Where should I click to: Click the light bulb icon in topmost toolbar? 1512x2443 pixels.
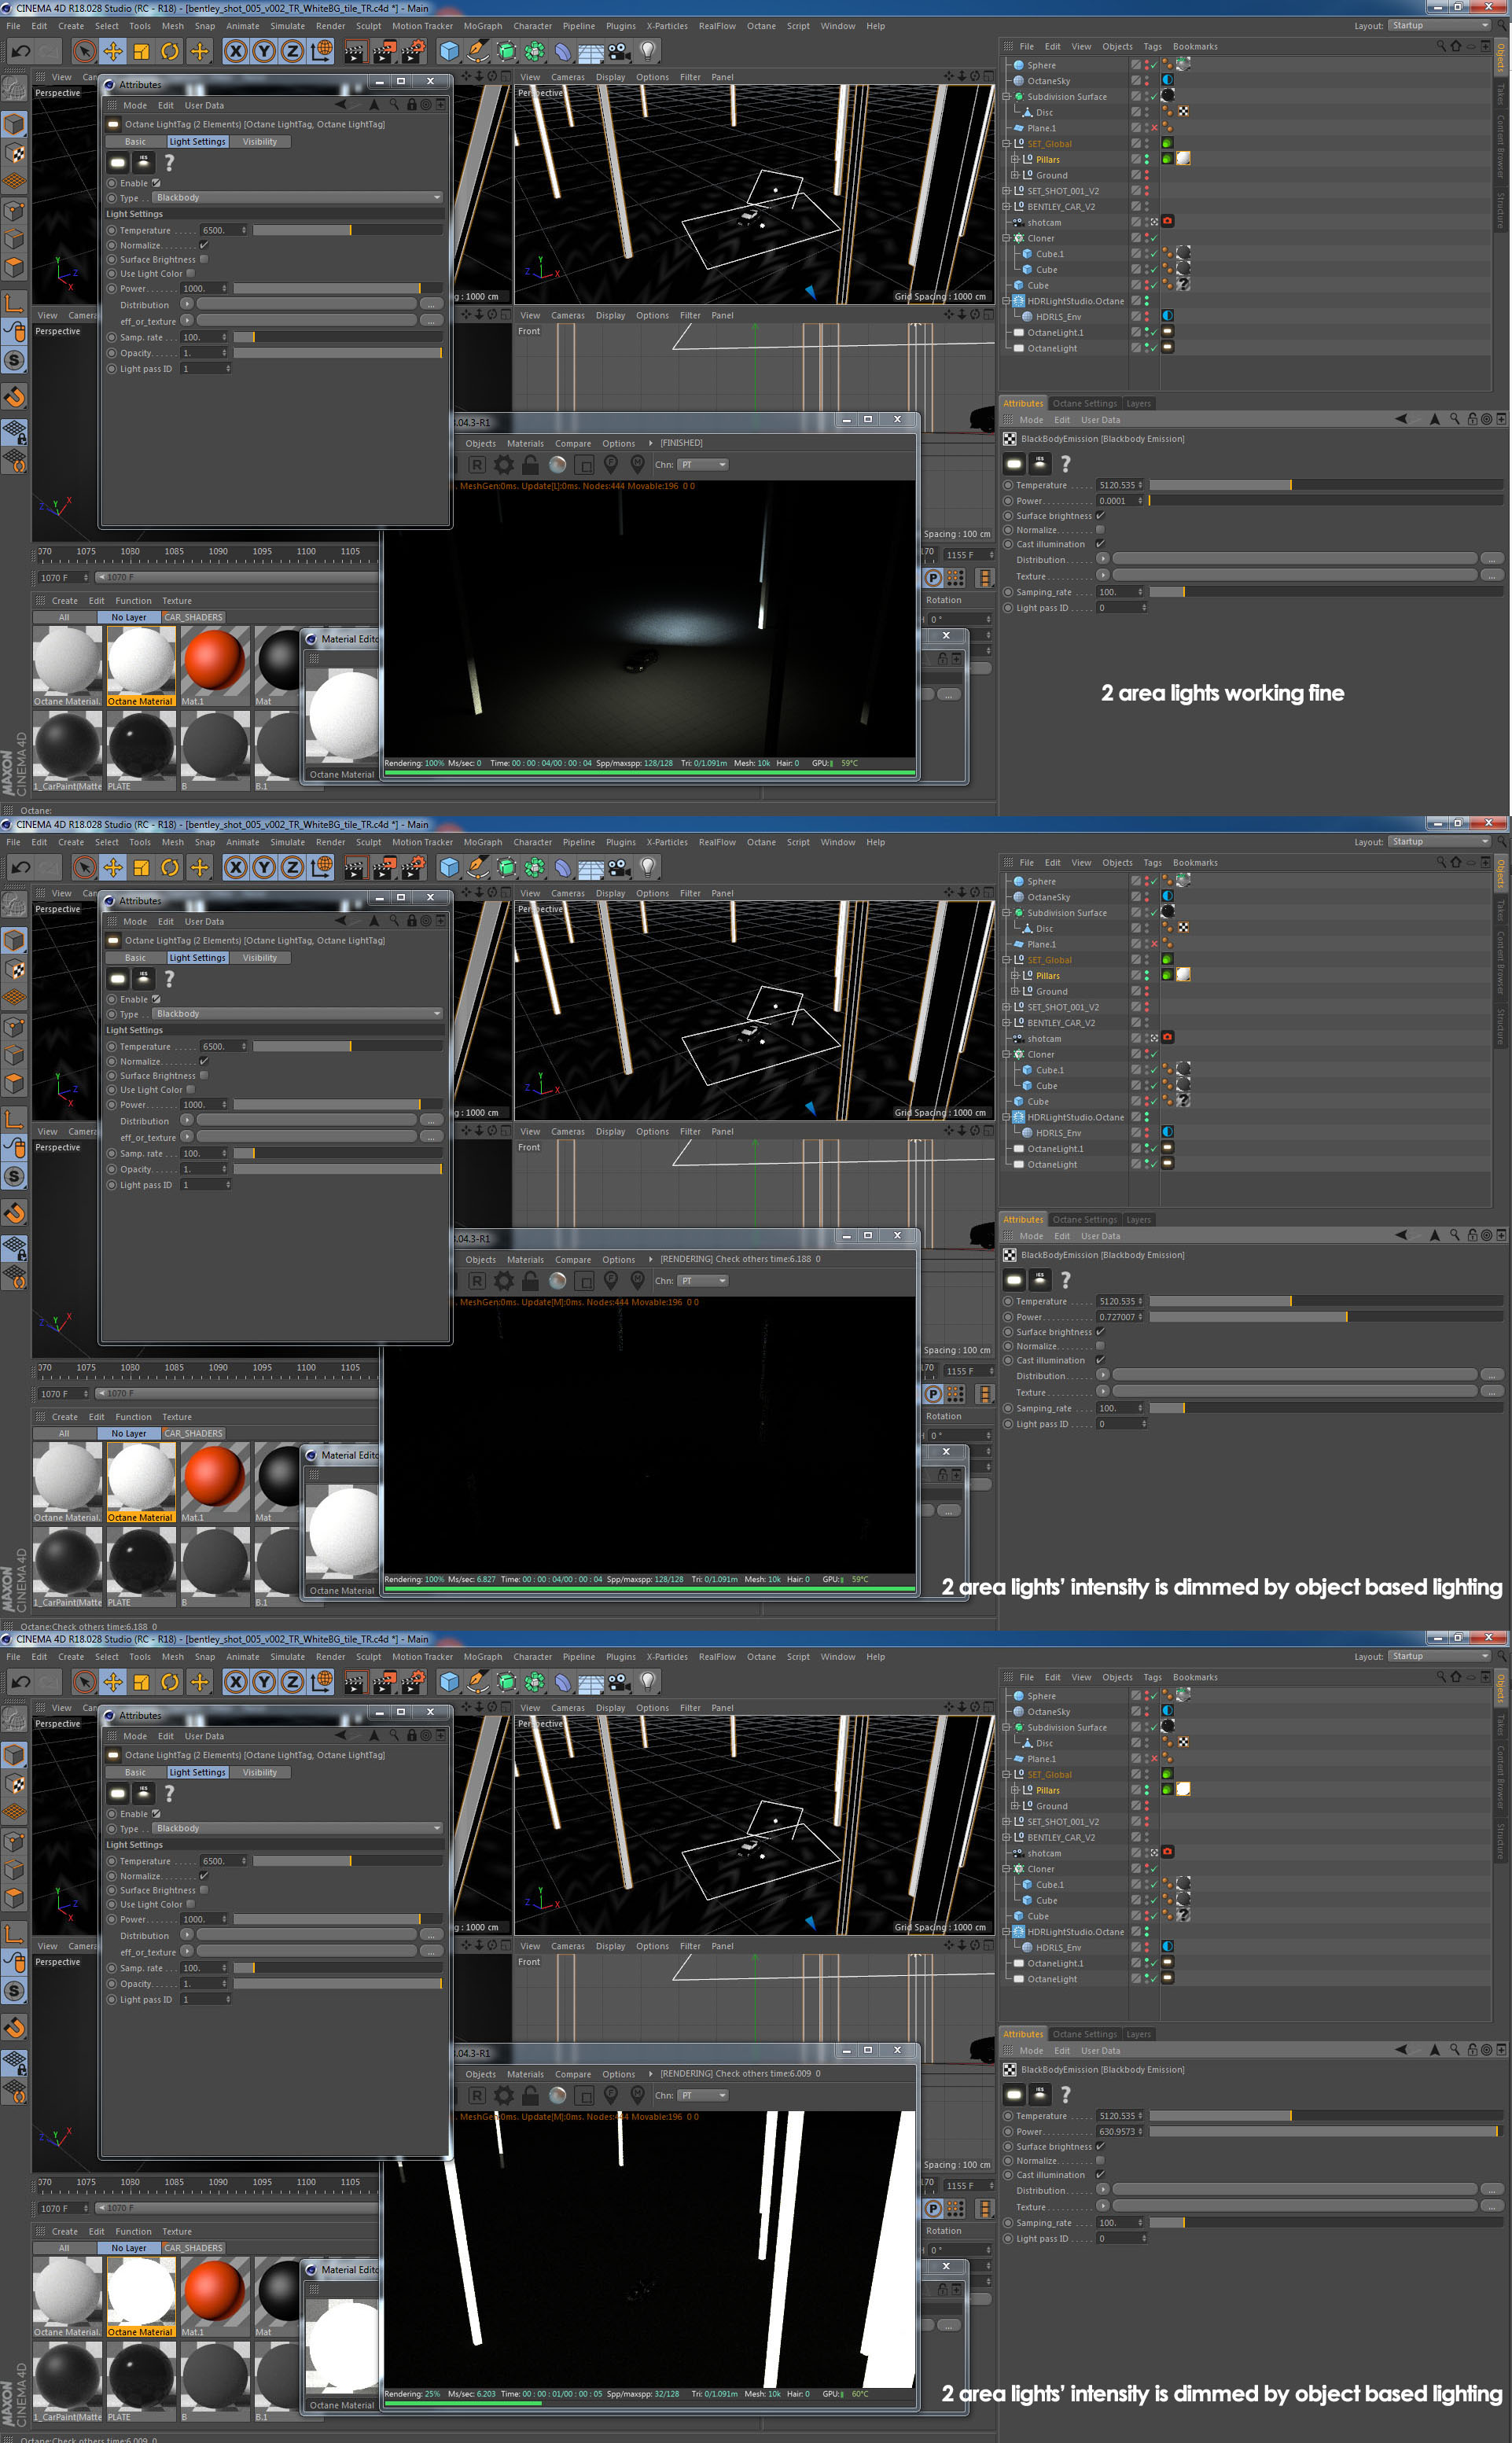click(x=648, y=51)
